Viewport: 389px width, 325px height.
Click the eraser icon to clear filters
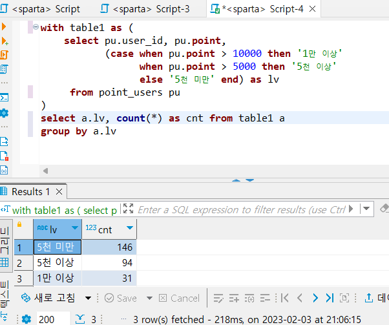(x=384, y=209)
